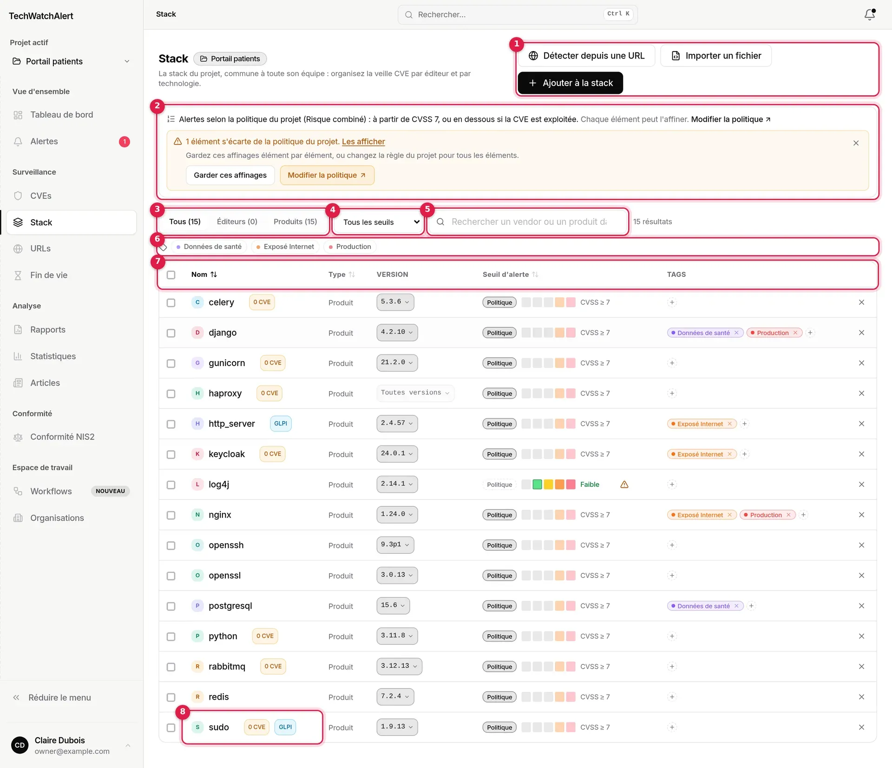The width and height of the screenshot is (892, 768).
Task: Click the red severity square on rabbitmq
Action: point(571,667)
